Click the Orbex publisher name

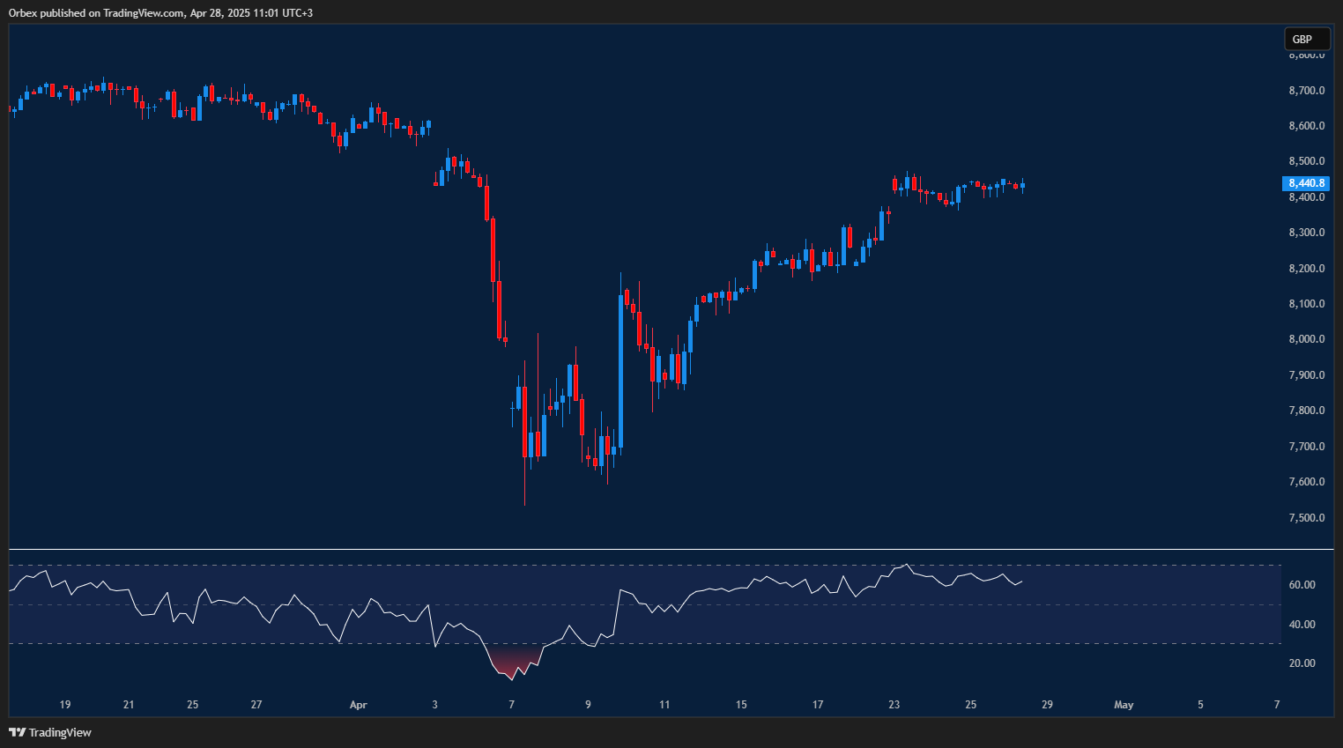[23, 13]
